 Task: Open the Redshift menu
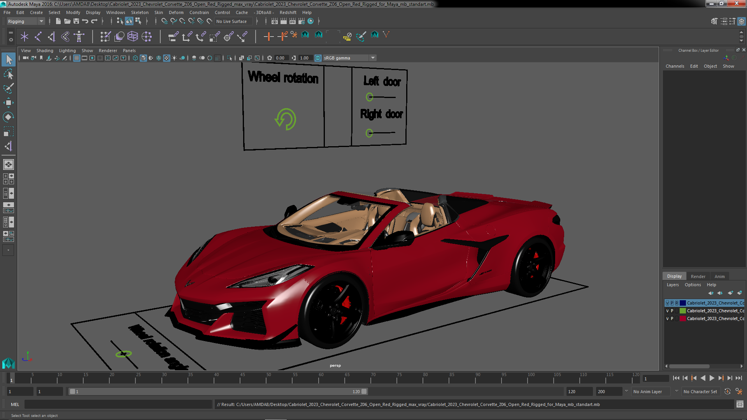click(x=288, y=12)
